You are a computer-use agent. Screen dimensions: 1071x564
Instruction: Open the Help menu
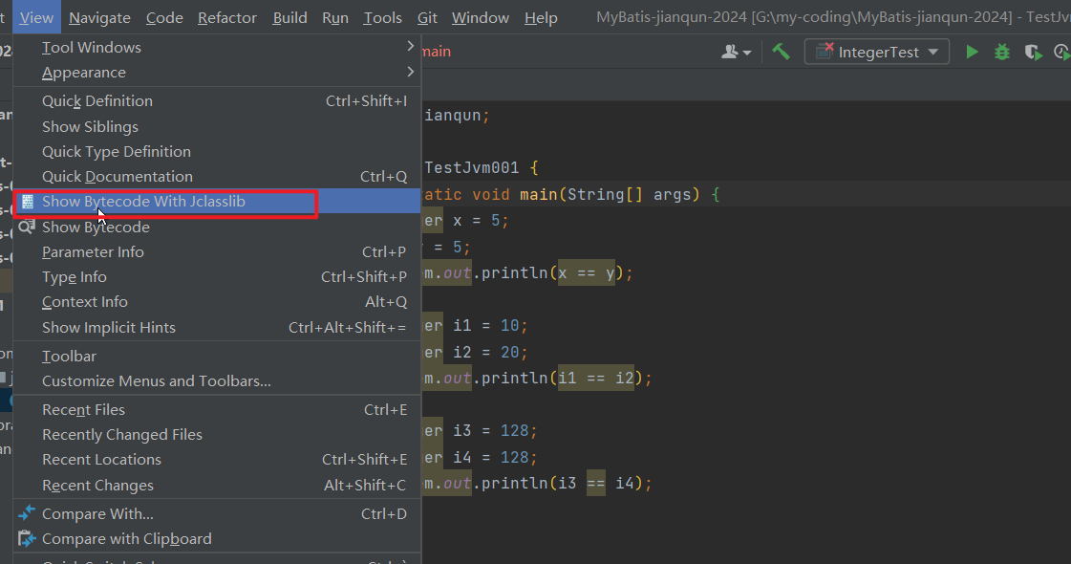[x=541, y=17]
